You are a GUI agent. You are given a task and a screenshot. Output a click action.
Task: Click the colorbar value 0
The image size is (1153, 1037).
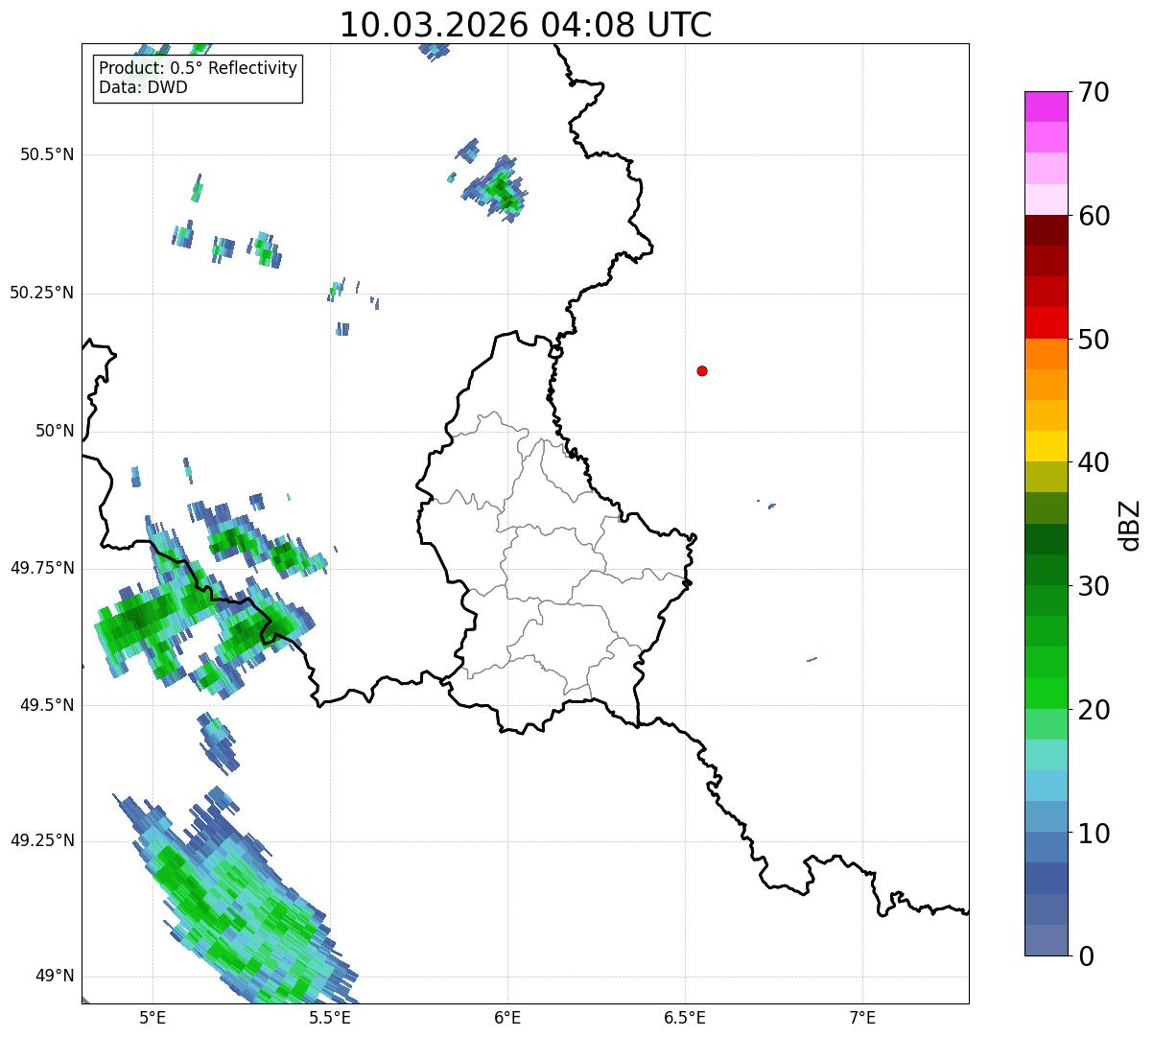coord(1086,956)
